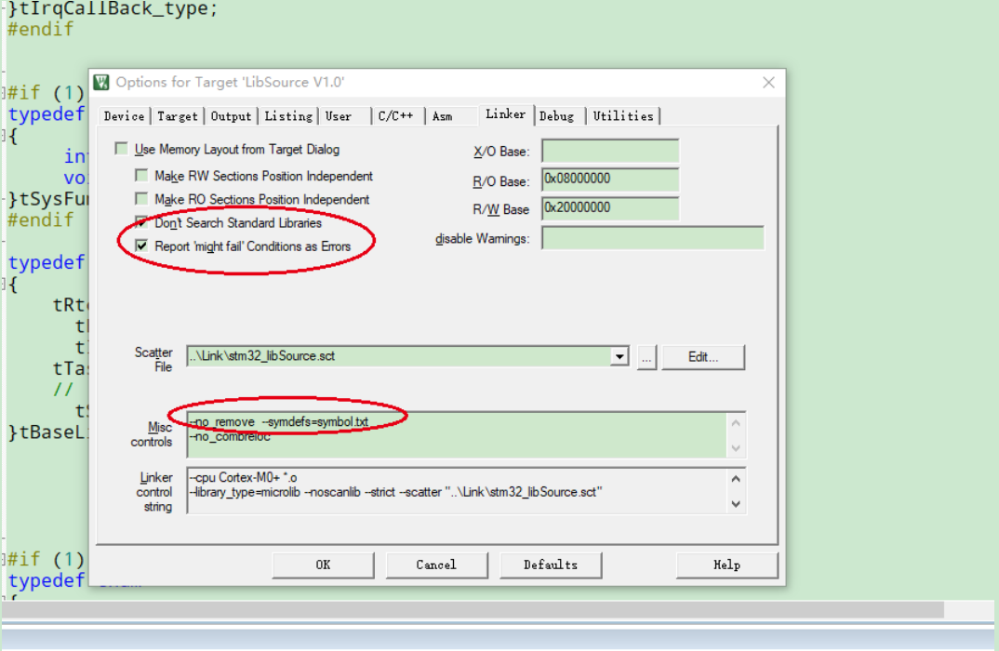Uncheck Report 'might fail' Conditions as Errors

click(x=141, y=246)
